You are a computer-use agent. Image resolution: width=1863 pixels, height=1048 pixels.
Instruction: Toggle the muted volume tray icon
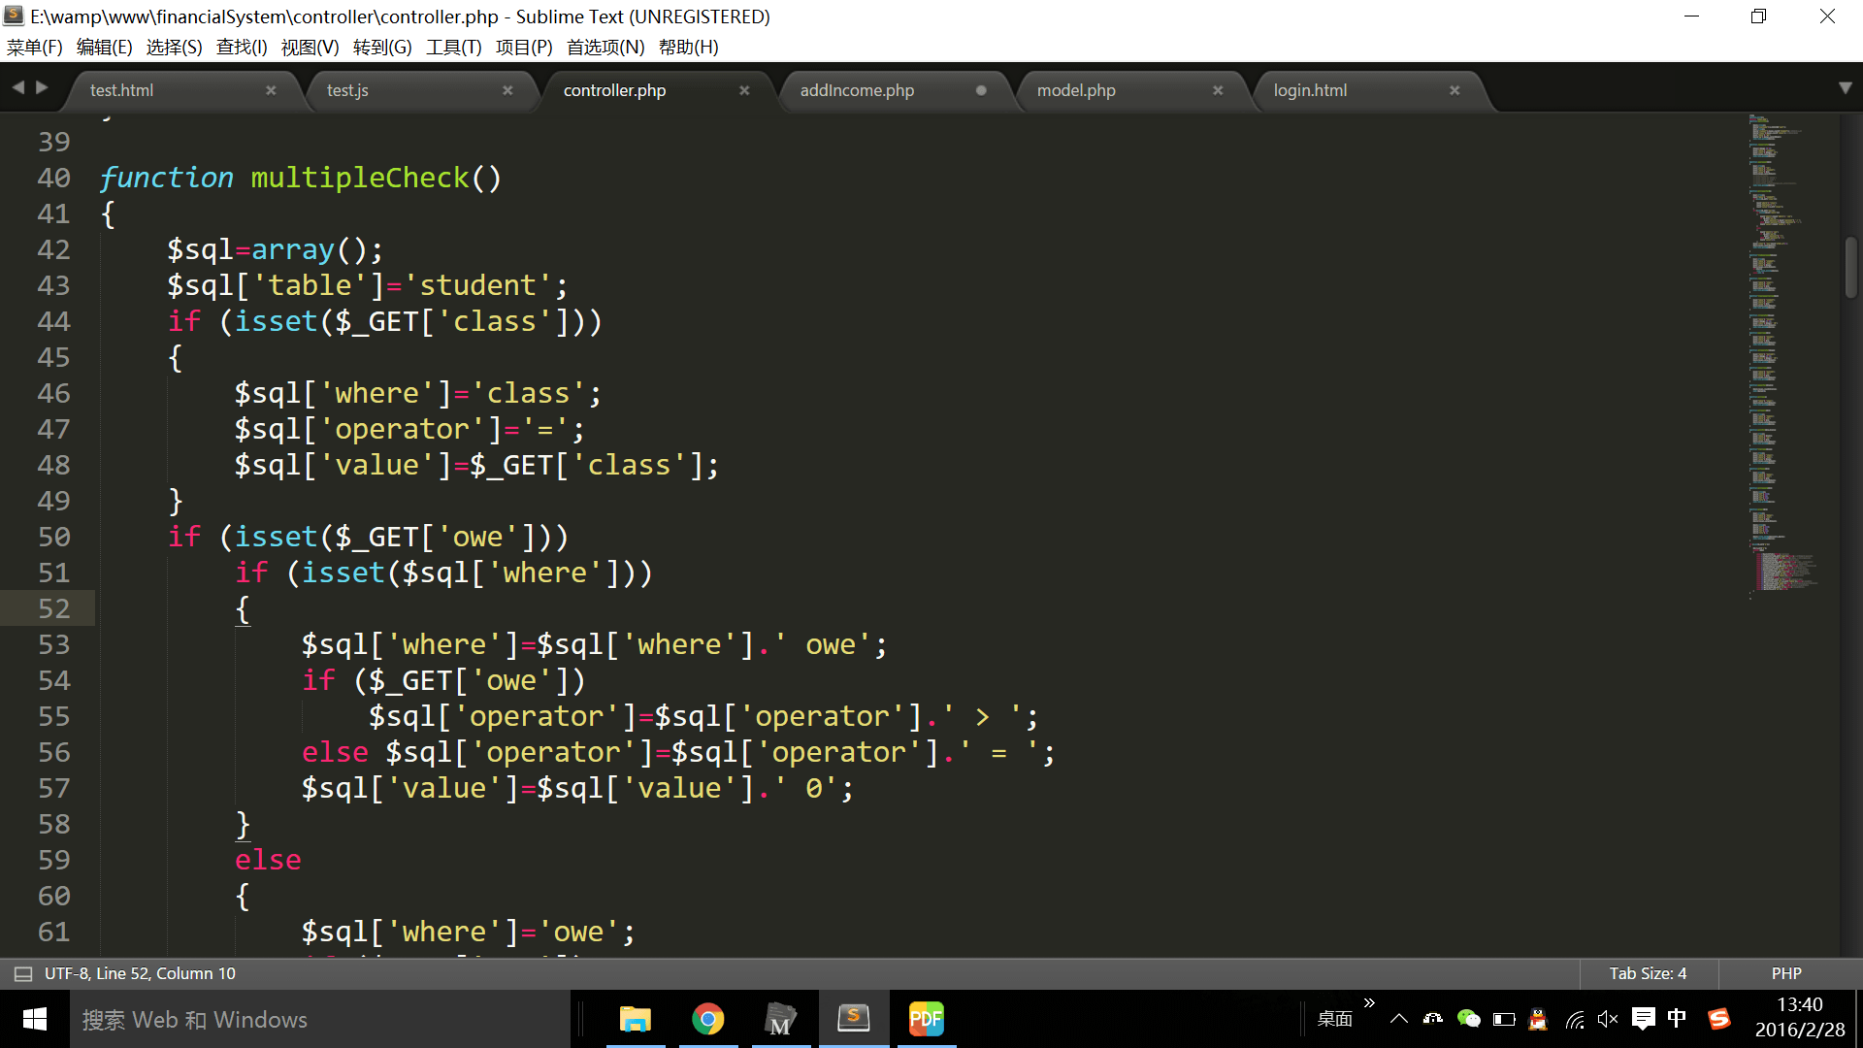(x=1608, y=1019)
